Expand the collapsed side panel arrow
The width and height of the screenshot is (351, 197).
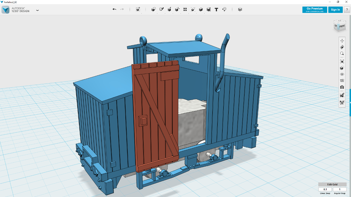350,103
